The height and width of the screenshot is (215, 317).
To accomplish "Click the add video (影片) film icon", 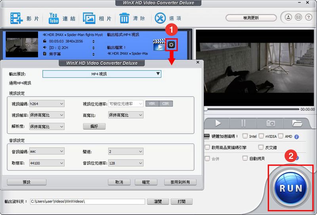I will 16,18.
